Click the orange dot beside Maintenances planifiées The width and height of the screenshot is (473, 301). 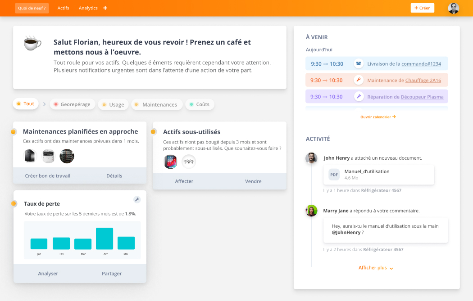pyautogui.click(x=13, y=132)
